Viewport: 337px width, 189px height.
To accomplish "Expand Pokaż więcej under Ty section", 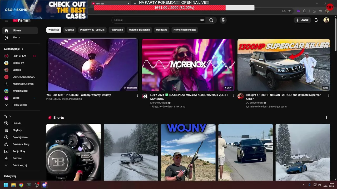I will (x=20, y=165).
